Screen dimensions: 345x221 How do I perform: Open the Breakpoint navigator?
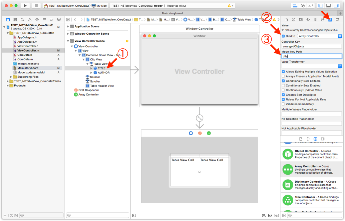[x=51, y=20]
